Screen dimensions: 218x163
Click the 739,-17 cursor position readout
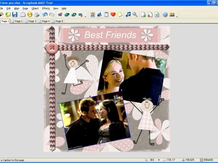point(171,160)
